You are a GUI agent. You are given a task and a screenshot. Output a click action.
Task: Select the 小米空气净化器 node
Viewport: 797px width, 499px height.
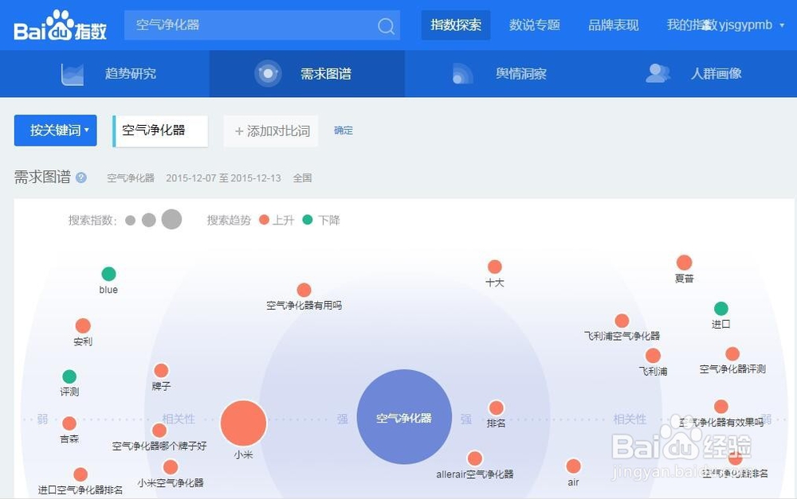pyautogui.click(x=171, y=467)
